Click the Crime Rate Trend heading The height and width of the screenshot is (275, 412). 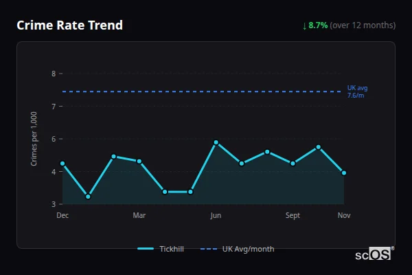click(x=69, y=25)
